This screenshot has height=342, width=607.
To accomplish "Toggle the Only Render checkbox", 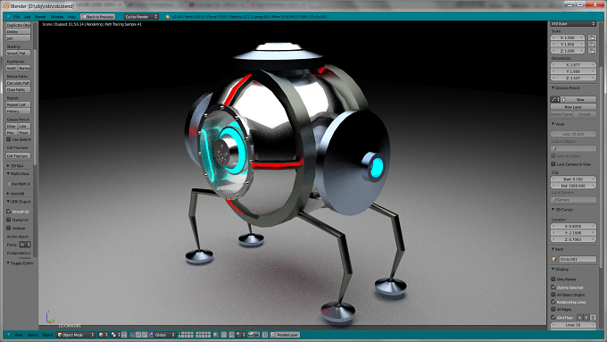I will point(553,279).
